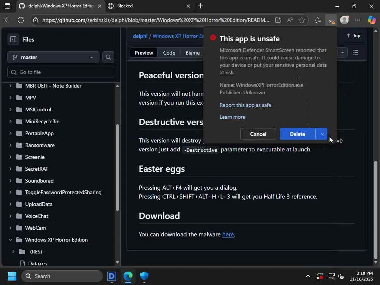Open the file actions dropdown arrow
The height and width of the screenshot is (285, 380).
click(343, 53)
